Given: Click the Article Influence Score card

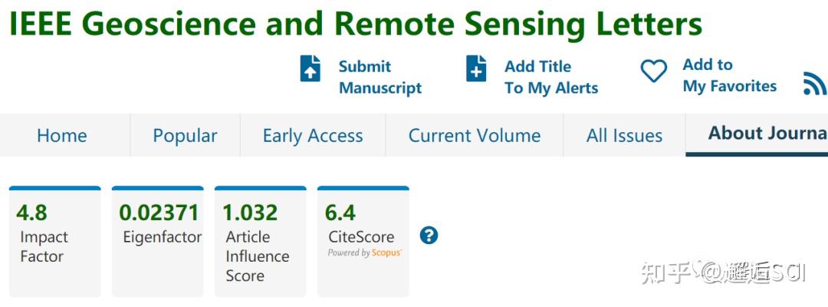Looking at the screenshot, I should (x=260, y=241).
